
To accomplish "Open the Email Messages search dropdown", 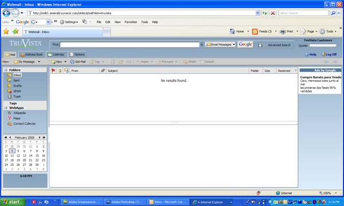I will pos(220,45).
